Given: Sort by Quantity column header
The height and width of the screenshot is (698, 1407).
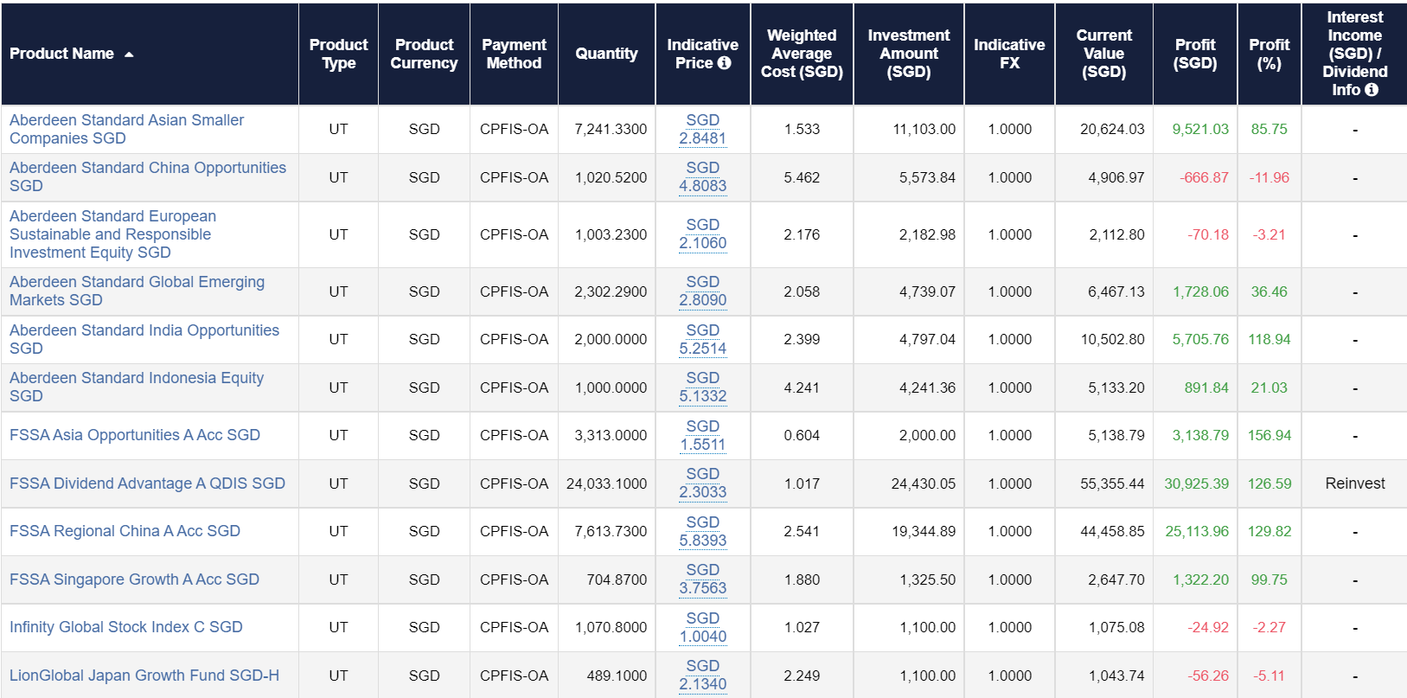Looking at the screenshot, I should click(x=606, y=54).
